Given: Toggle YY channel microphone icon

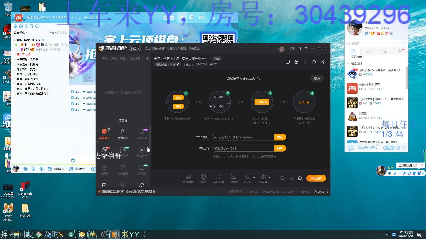Looking at the screenshot, I should click(34, 169).
